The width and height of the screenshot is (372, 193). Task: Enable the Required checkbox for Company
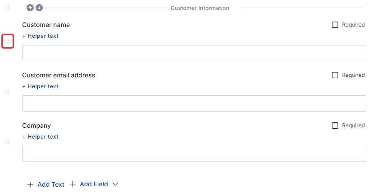(335, 126)
